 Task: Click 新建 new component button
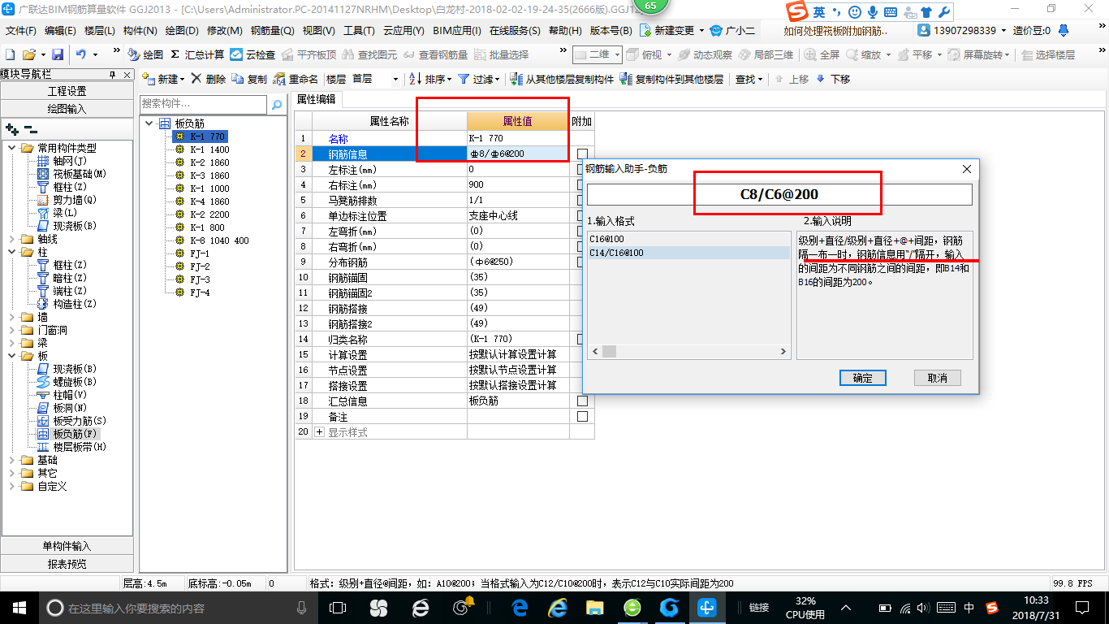point(163,79)
